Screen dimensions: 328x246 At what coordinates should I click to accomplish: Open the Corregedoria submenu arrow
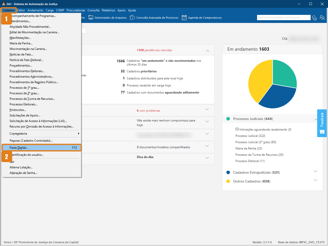click(x=78, y=134)
